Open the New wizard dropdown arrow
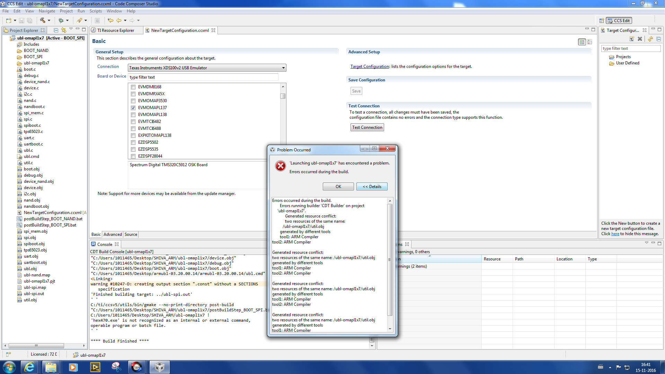Viewport: 665px width, 374px height. 15,20
